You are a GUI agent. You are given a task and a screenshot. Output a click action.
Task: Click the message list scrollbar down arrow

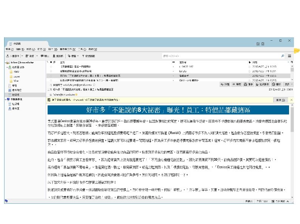pos(292,80)
